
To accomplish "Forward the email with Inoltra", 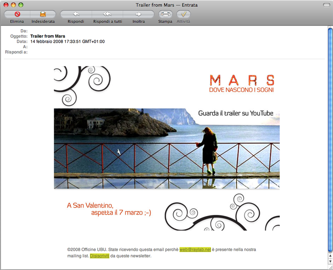I will tap(138, 14).
